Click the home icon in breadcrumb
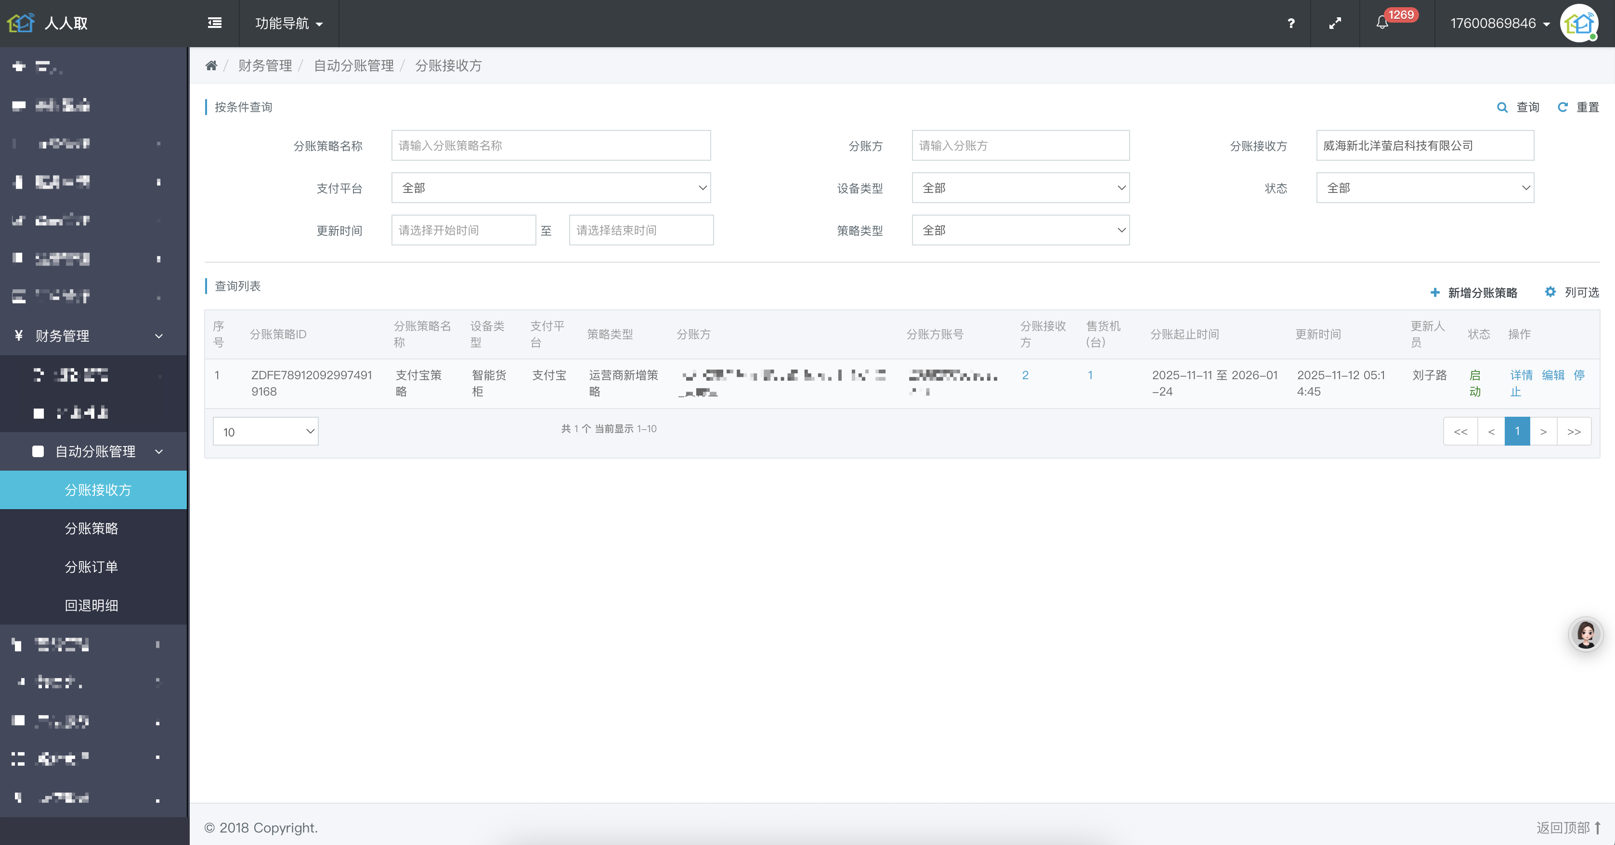Screen dimensions: 1615x845 tap(211, 66)
